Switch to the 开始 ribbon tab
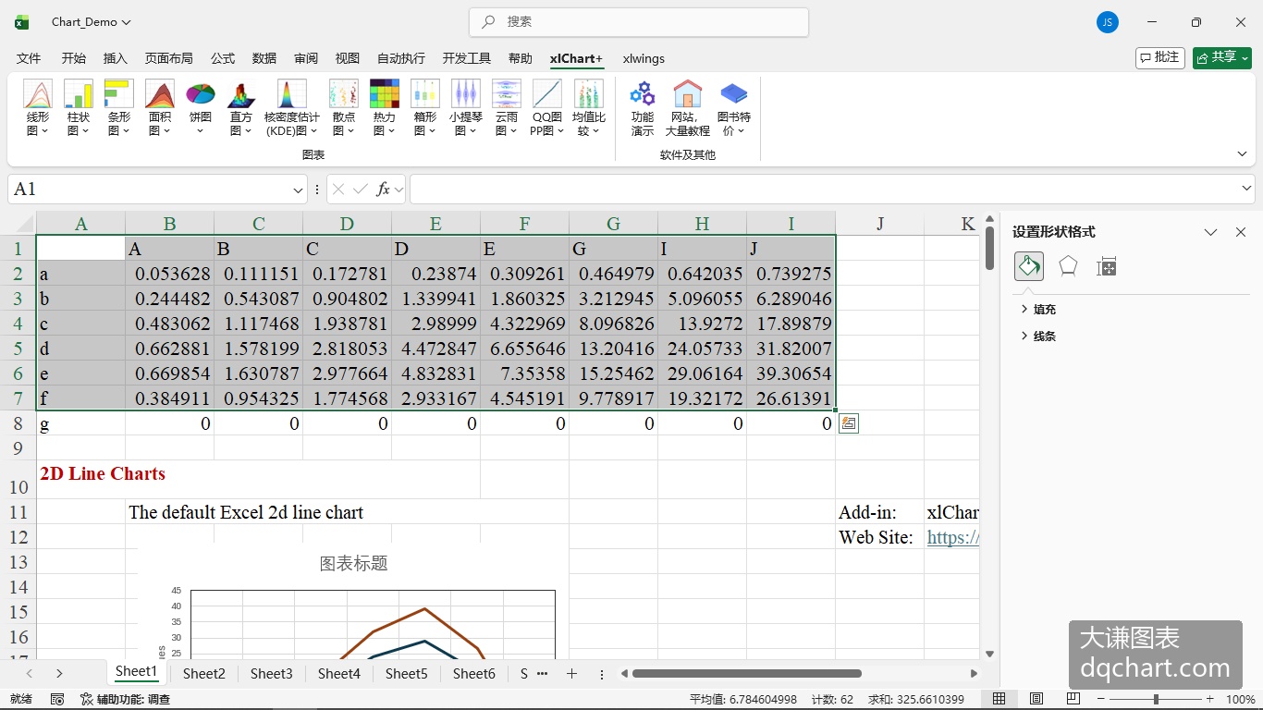The height and width of the screenshot is (710, 1263). (x=74, y=58)
